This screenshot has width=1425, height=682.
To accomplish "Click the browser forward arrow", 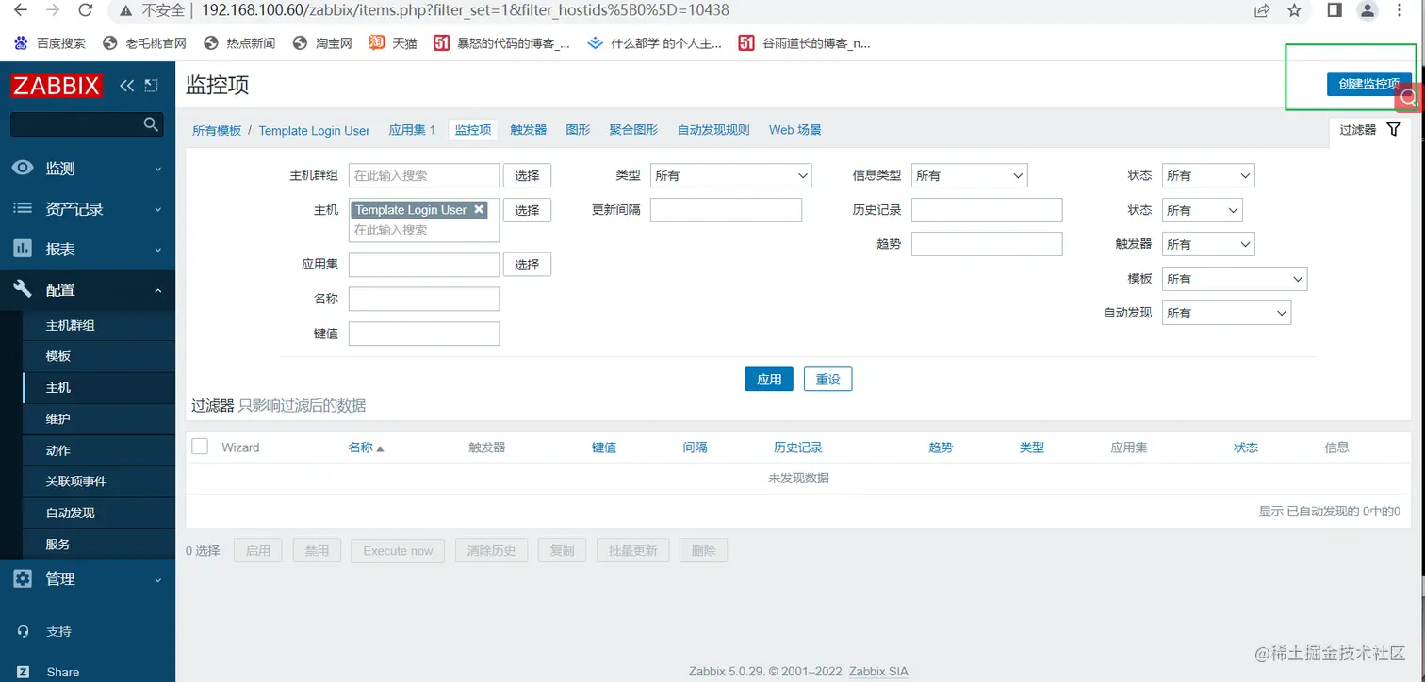I will [52, 10].
